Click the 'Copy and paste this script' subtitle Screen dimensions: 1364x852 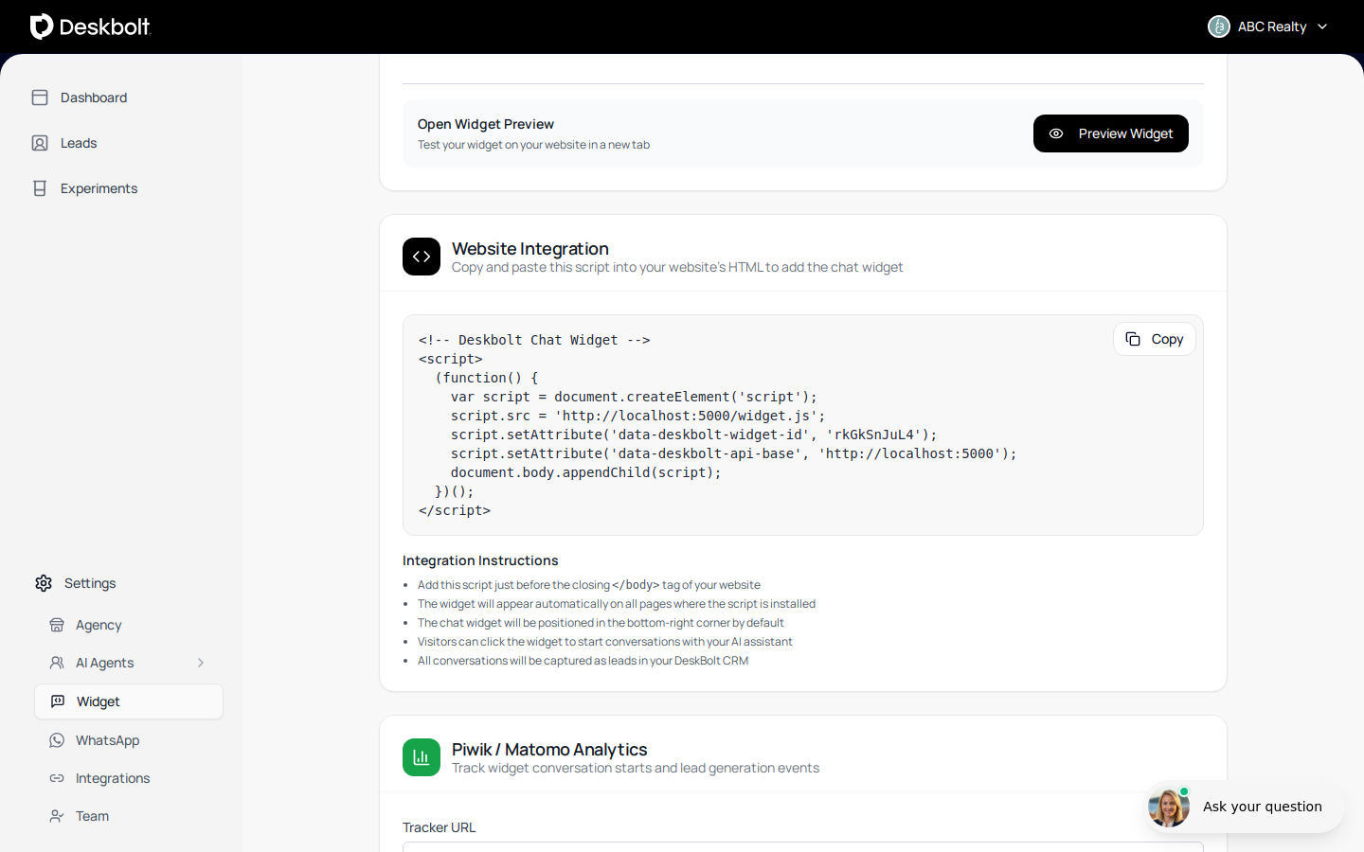pos(677,267)
